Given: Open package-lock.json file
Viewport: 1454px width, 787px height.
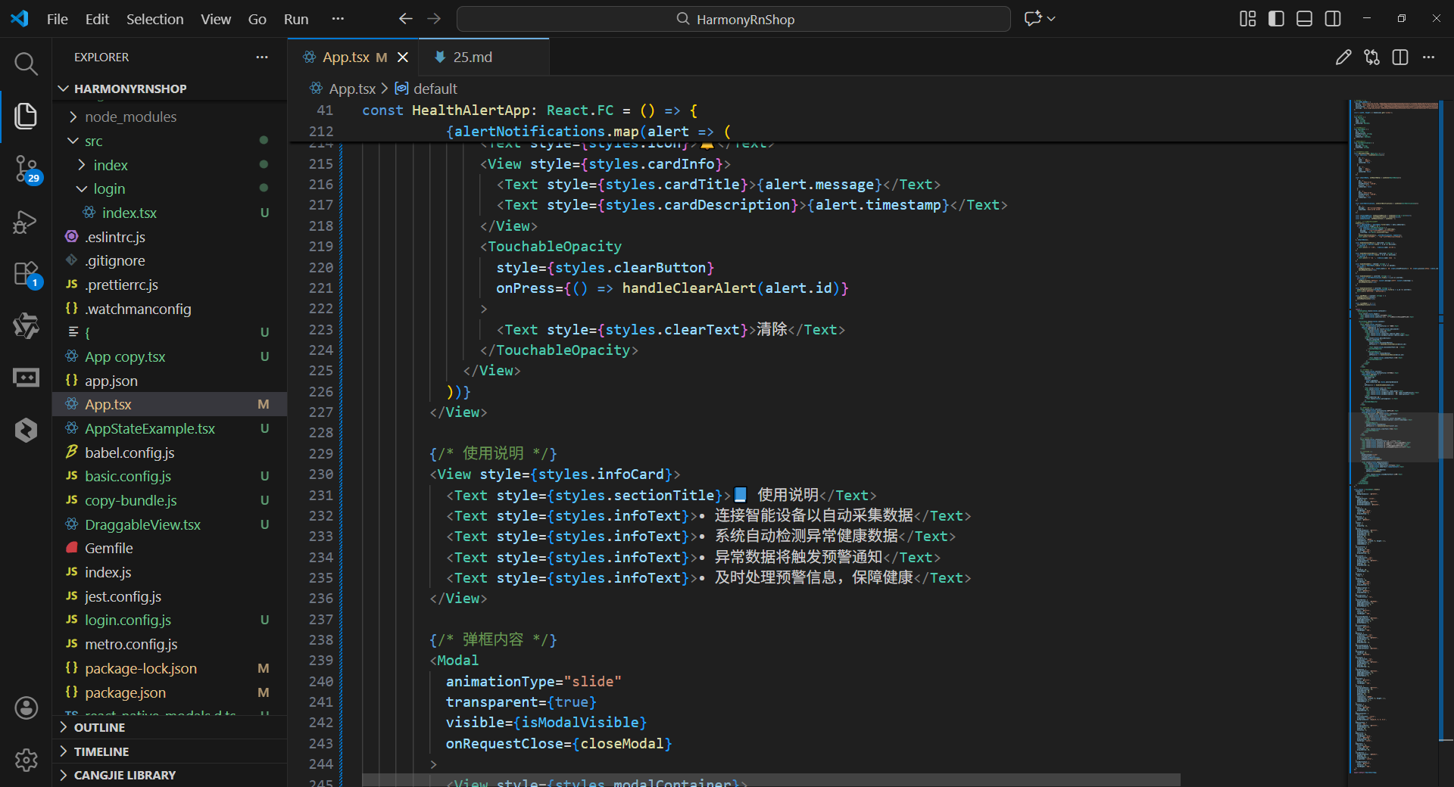Looking at the screenshot, I should pyautogui.click(x=170, y=668).
